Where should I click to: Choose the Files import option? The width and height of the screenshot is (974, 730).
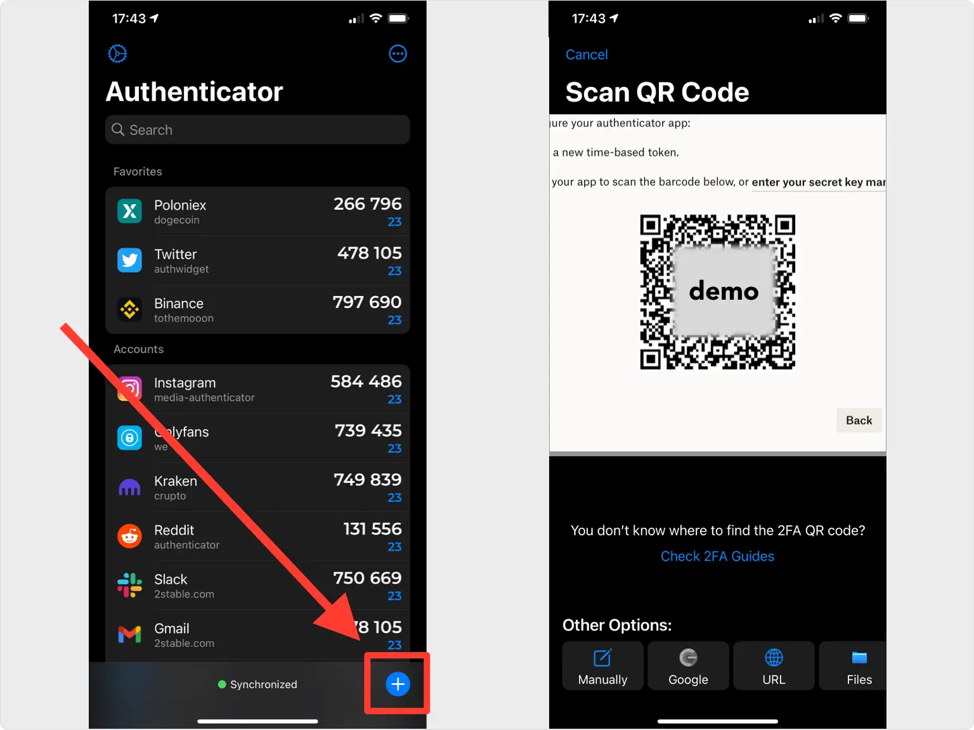(854, 666)
